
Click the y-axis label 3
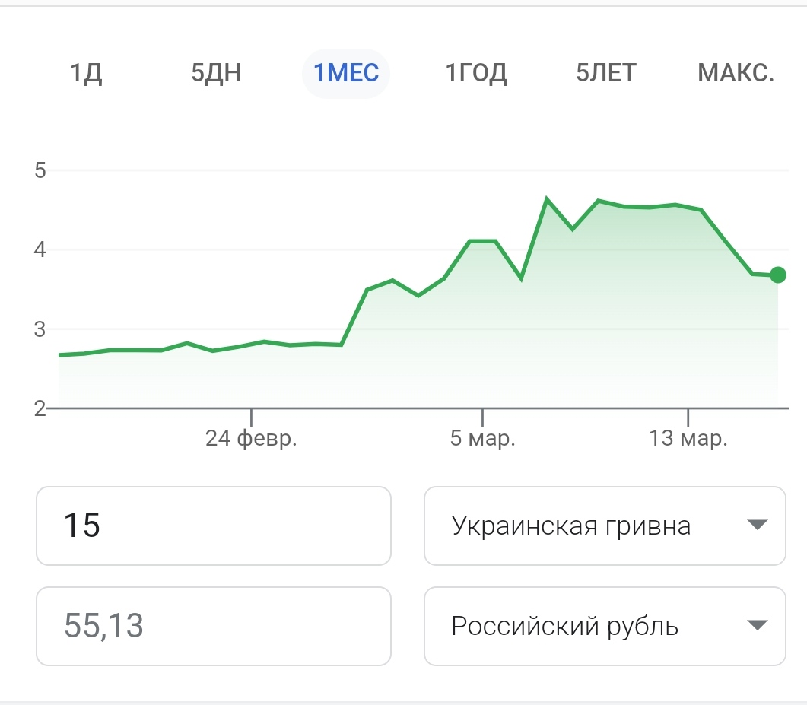click(x=40, y=329)
